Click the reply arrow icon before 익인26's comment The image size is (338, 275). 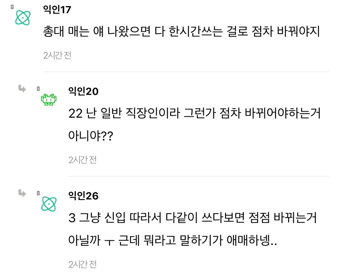[x=22, y=193]
